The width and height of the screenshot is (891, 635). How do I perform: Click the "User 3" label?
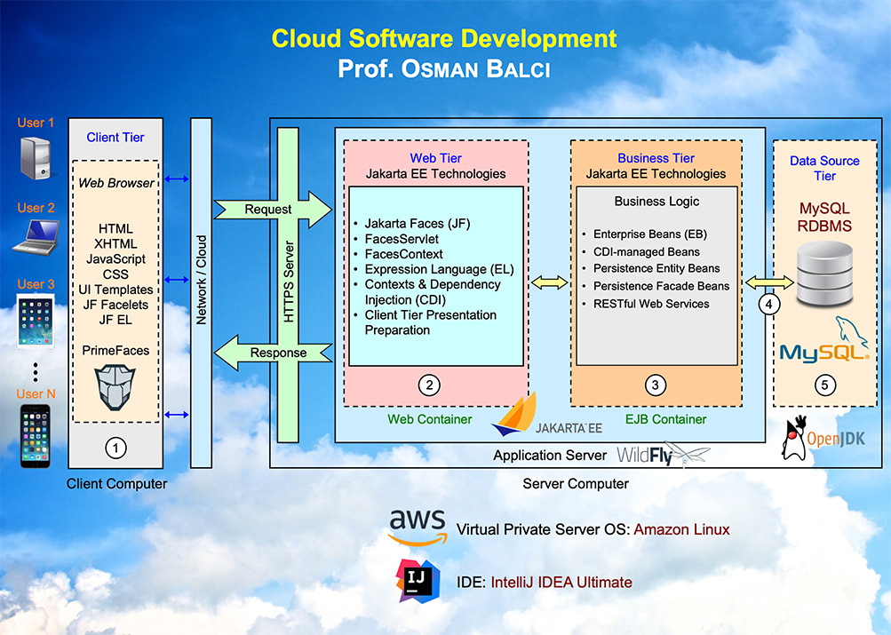[36, 284]
